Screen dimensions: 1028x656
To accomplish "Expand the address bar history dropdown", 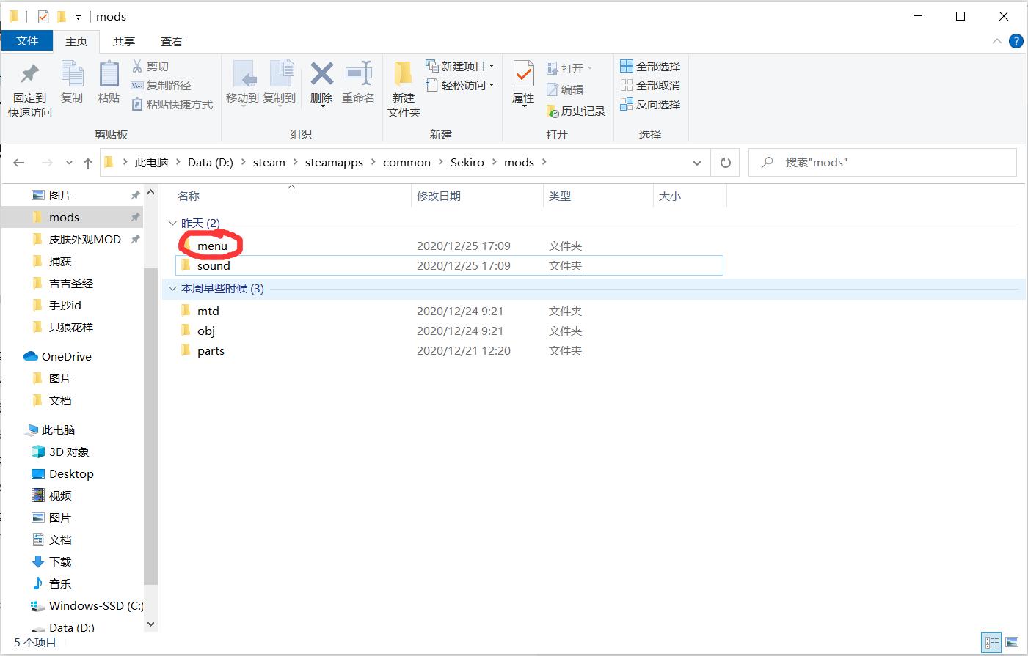I will (696, 163).
